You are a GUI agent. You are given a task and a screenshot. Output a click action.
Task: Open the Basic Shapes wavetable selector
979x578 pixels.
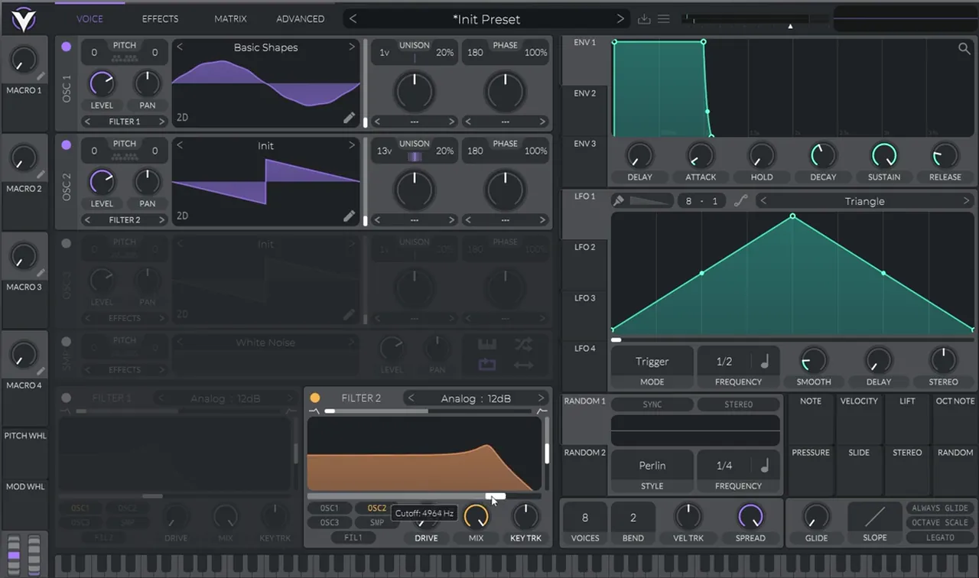pos(266,47)
